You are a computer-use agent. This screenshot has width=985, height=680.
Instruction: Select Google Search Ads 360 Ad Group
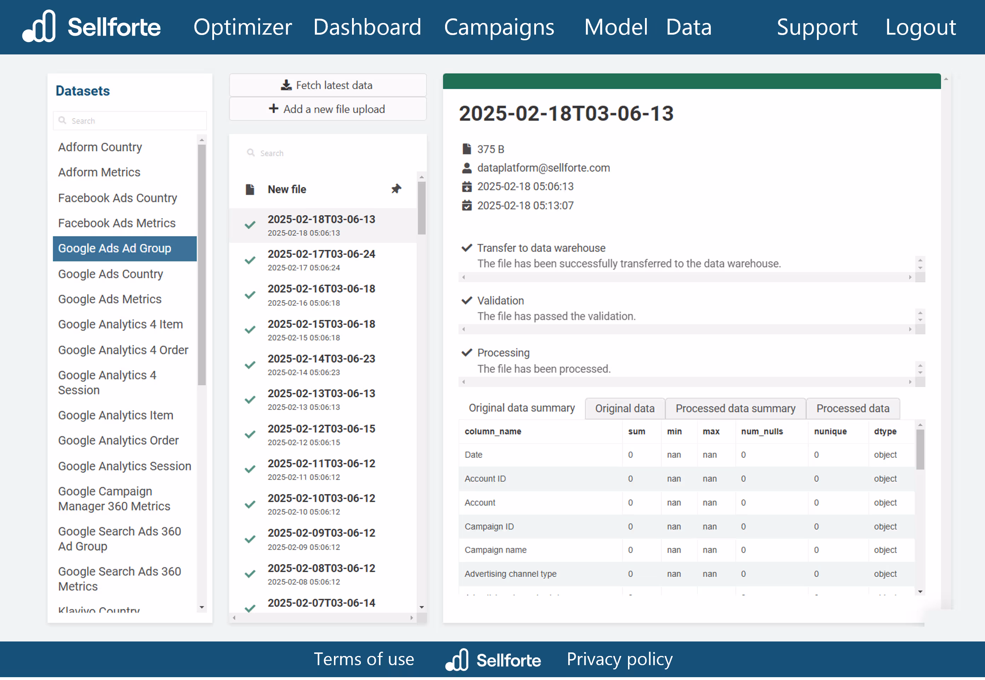pyautogui.click(x=125, y=539)
